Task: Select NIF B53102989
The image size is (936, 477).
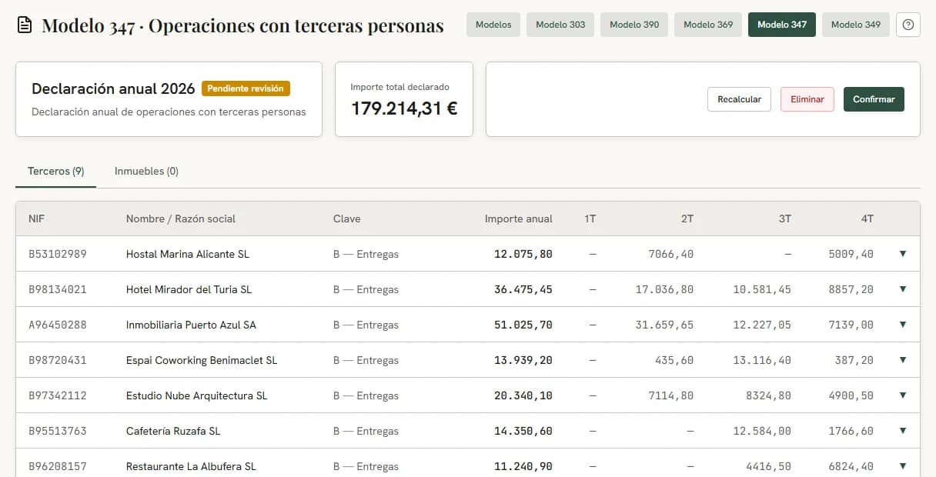Action: [x=58, y=254]
